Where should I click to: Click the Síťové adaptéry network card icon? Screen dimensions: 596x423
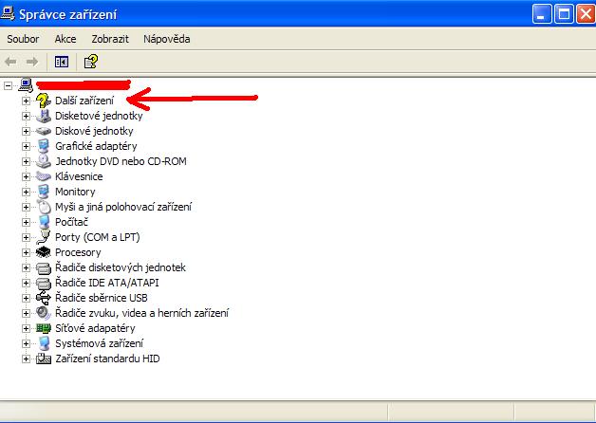coord(44,328)
